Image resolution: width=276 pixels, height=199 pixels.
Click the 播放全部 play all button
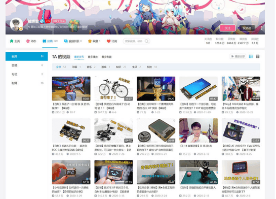(x=238, y=56)
